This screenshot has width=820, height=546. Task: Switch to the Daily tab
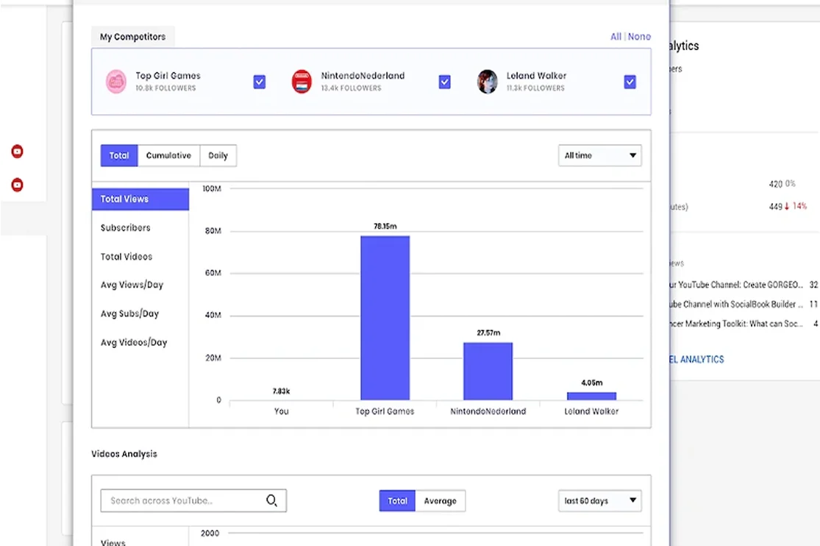click(x=218, y=155)
